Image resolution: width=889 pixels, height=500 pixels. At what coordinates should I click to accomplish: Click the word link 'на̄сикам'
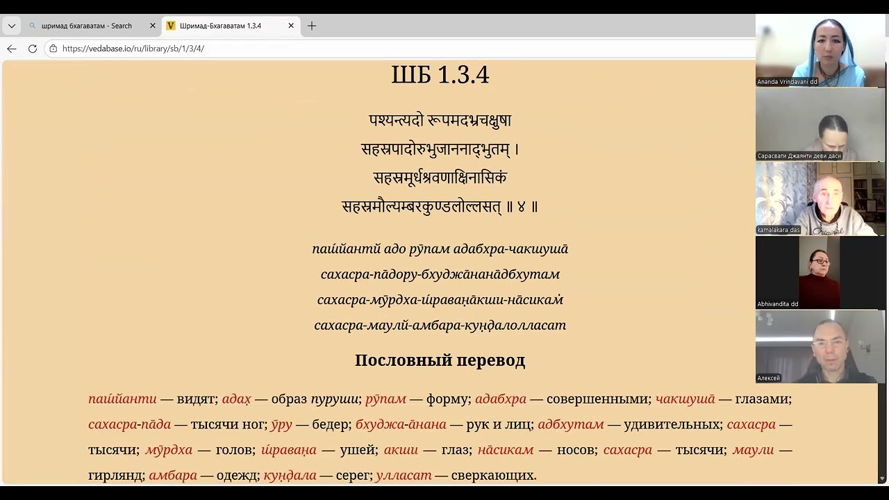[506, 450]
